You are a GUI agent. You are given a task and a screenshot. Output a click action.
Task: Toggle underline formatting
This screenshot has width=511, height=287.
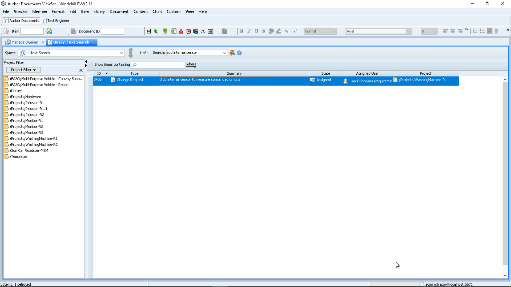coord(257,31)
